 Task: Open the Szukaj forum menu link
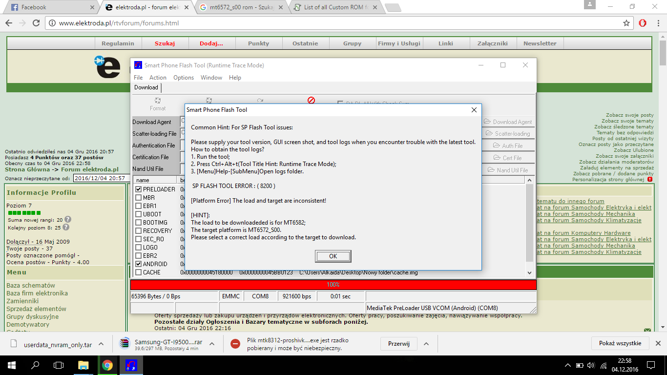[165, 43]
